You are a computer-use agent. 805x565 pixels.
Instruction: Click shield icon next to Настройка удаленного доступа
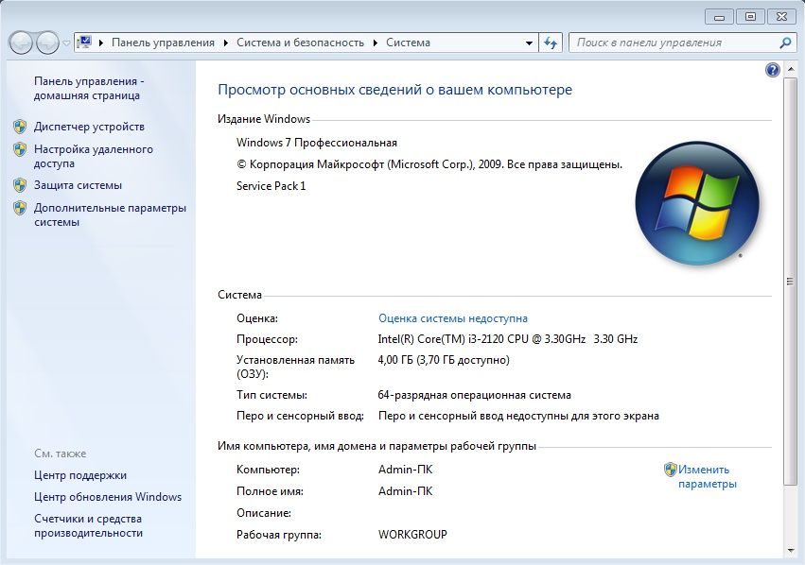pyautogui.click(x=20, y=149)
